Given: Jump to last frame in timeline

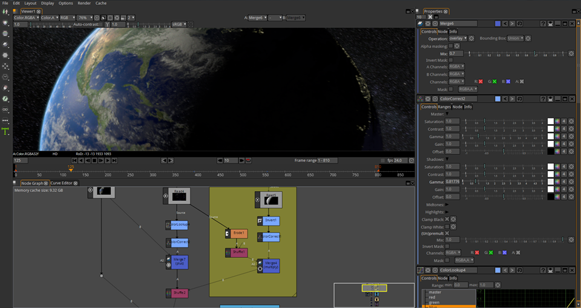Looking at the screenshot, I should [x=114, y=160].
